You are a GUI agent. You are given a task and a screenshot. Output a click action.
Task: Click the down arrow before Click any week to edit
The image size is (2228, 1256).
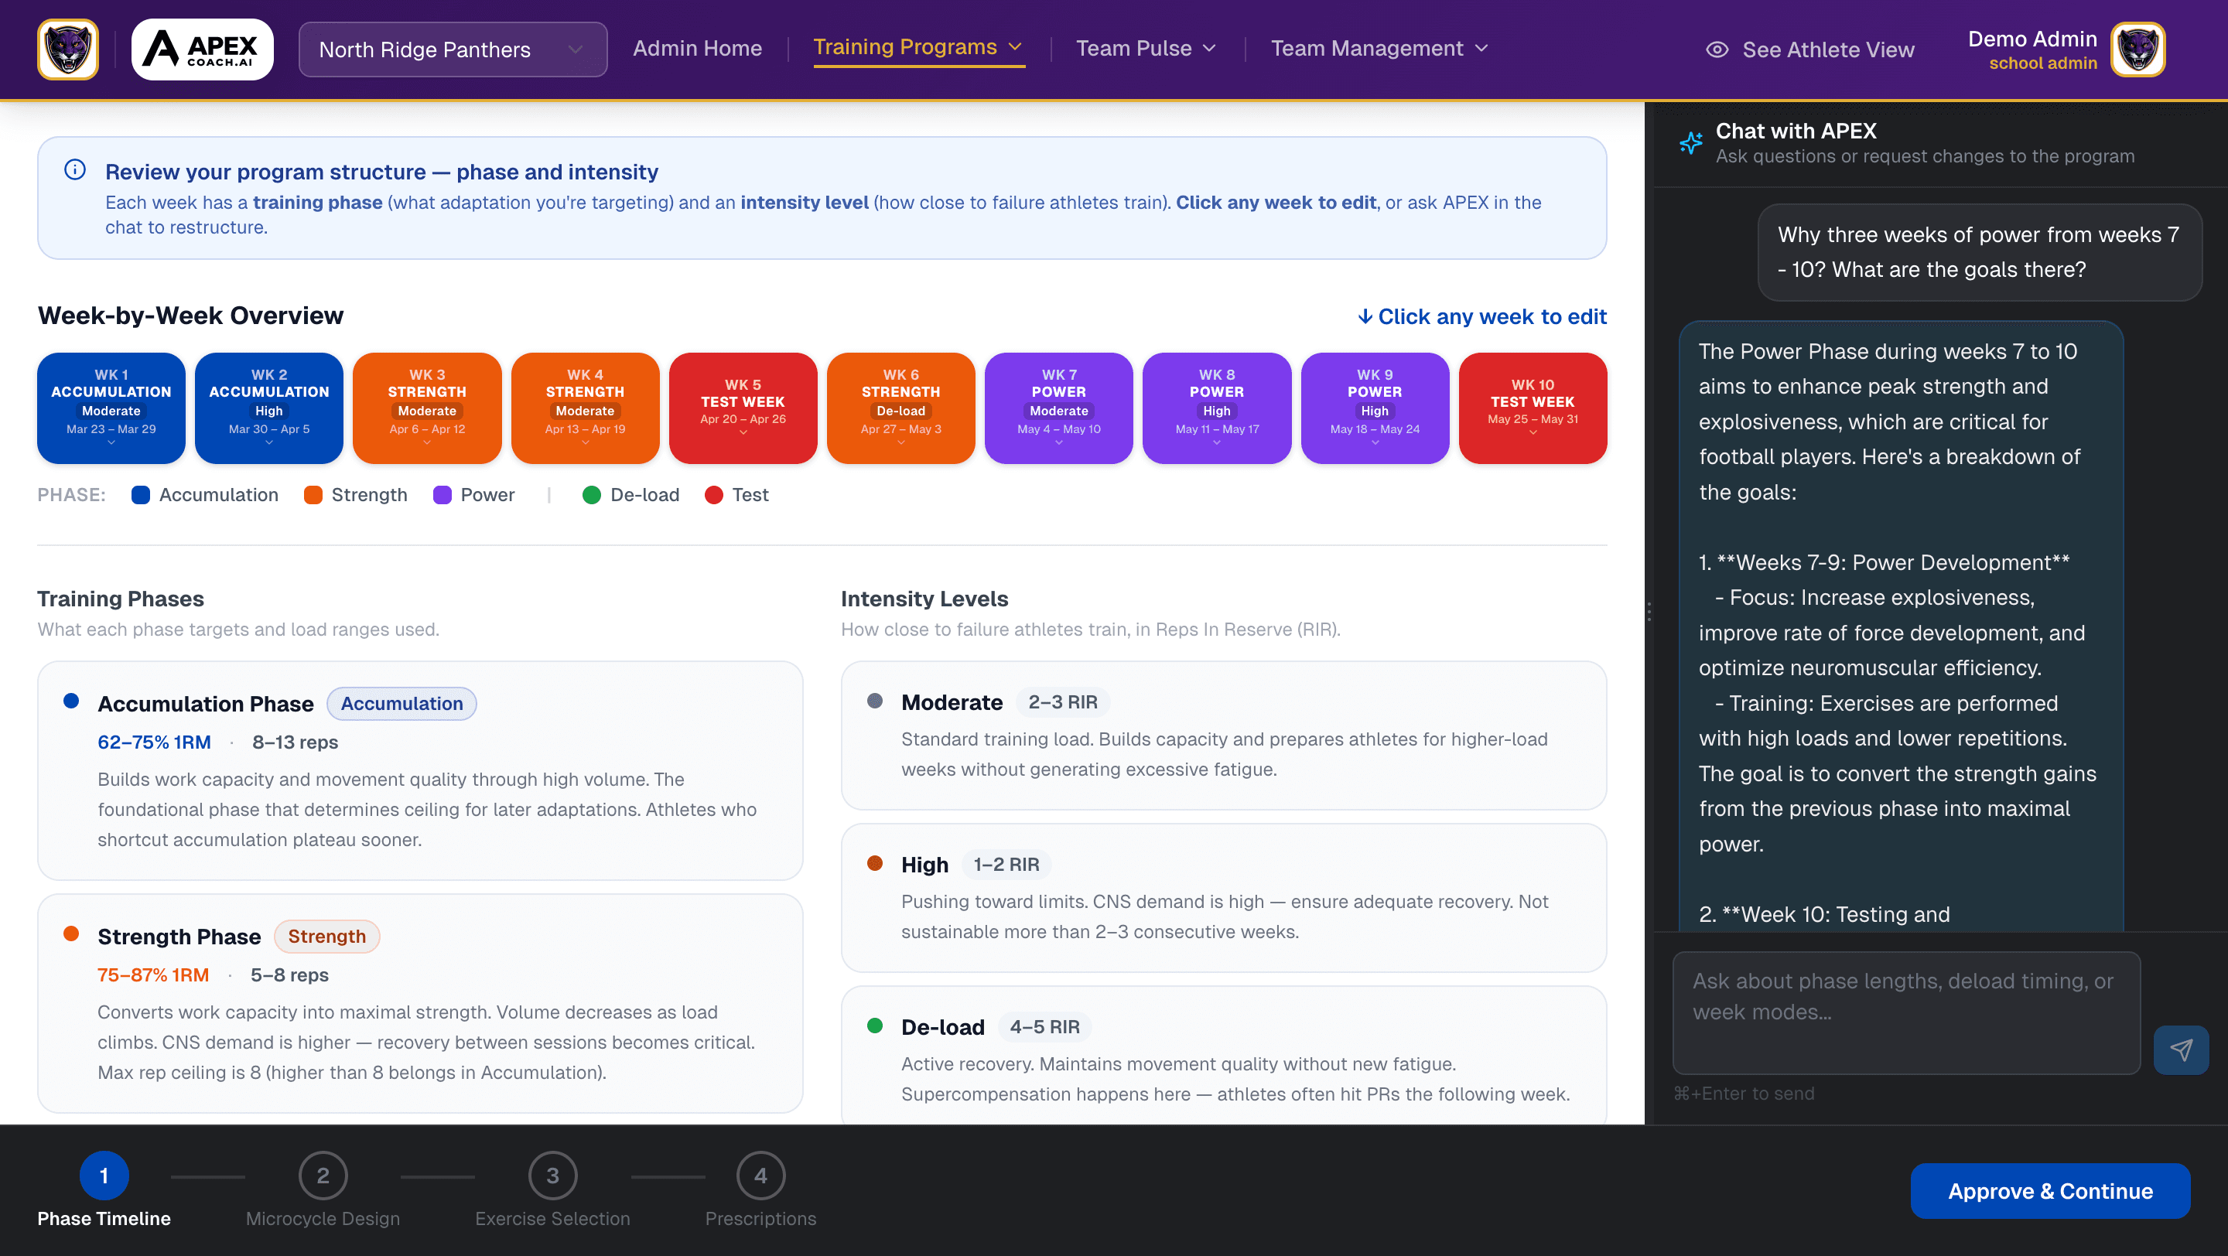pos(1366,316)
